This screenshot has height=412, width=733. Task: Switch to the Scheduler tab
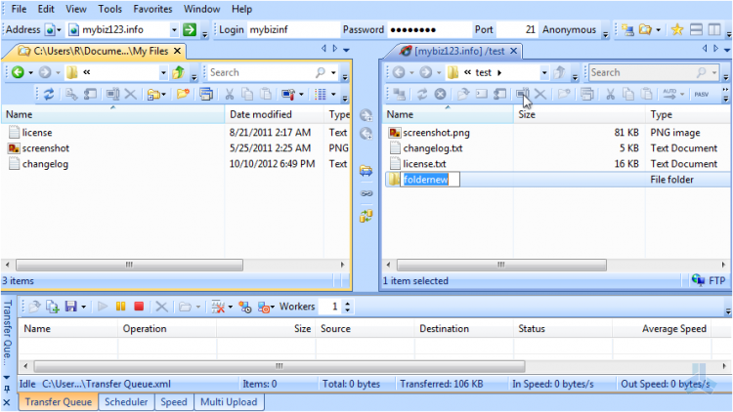(126, 401)
